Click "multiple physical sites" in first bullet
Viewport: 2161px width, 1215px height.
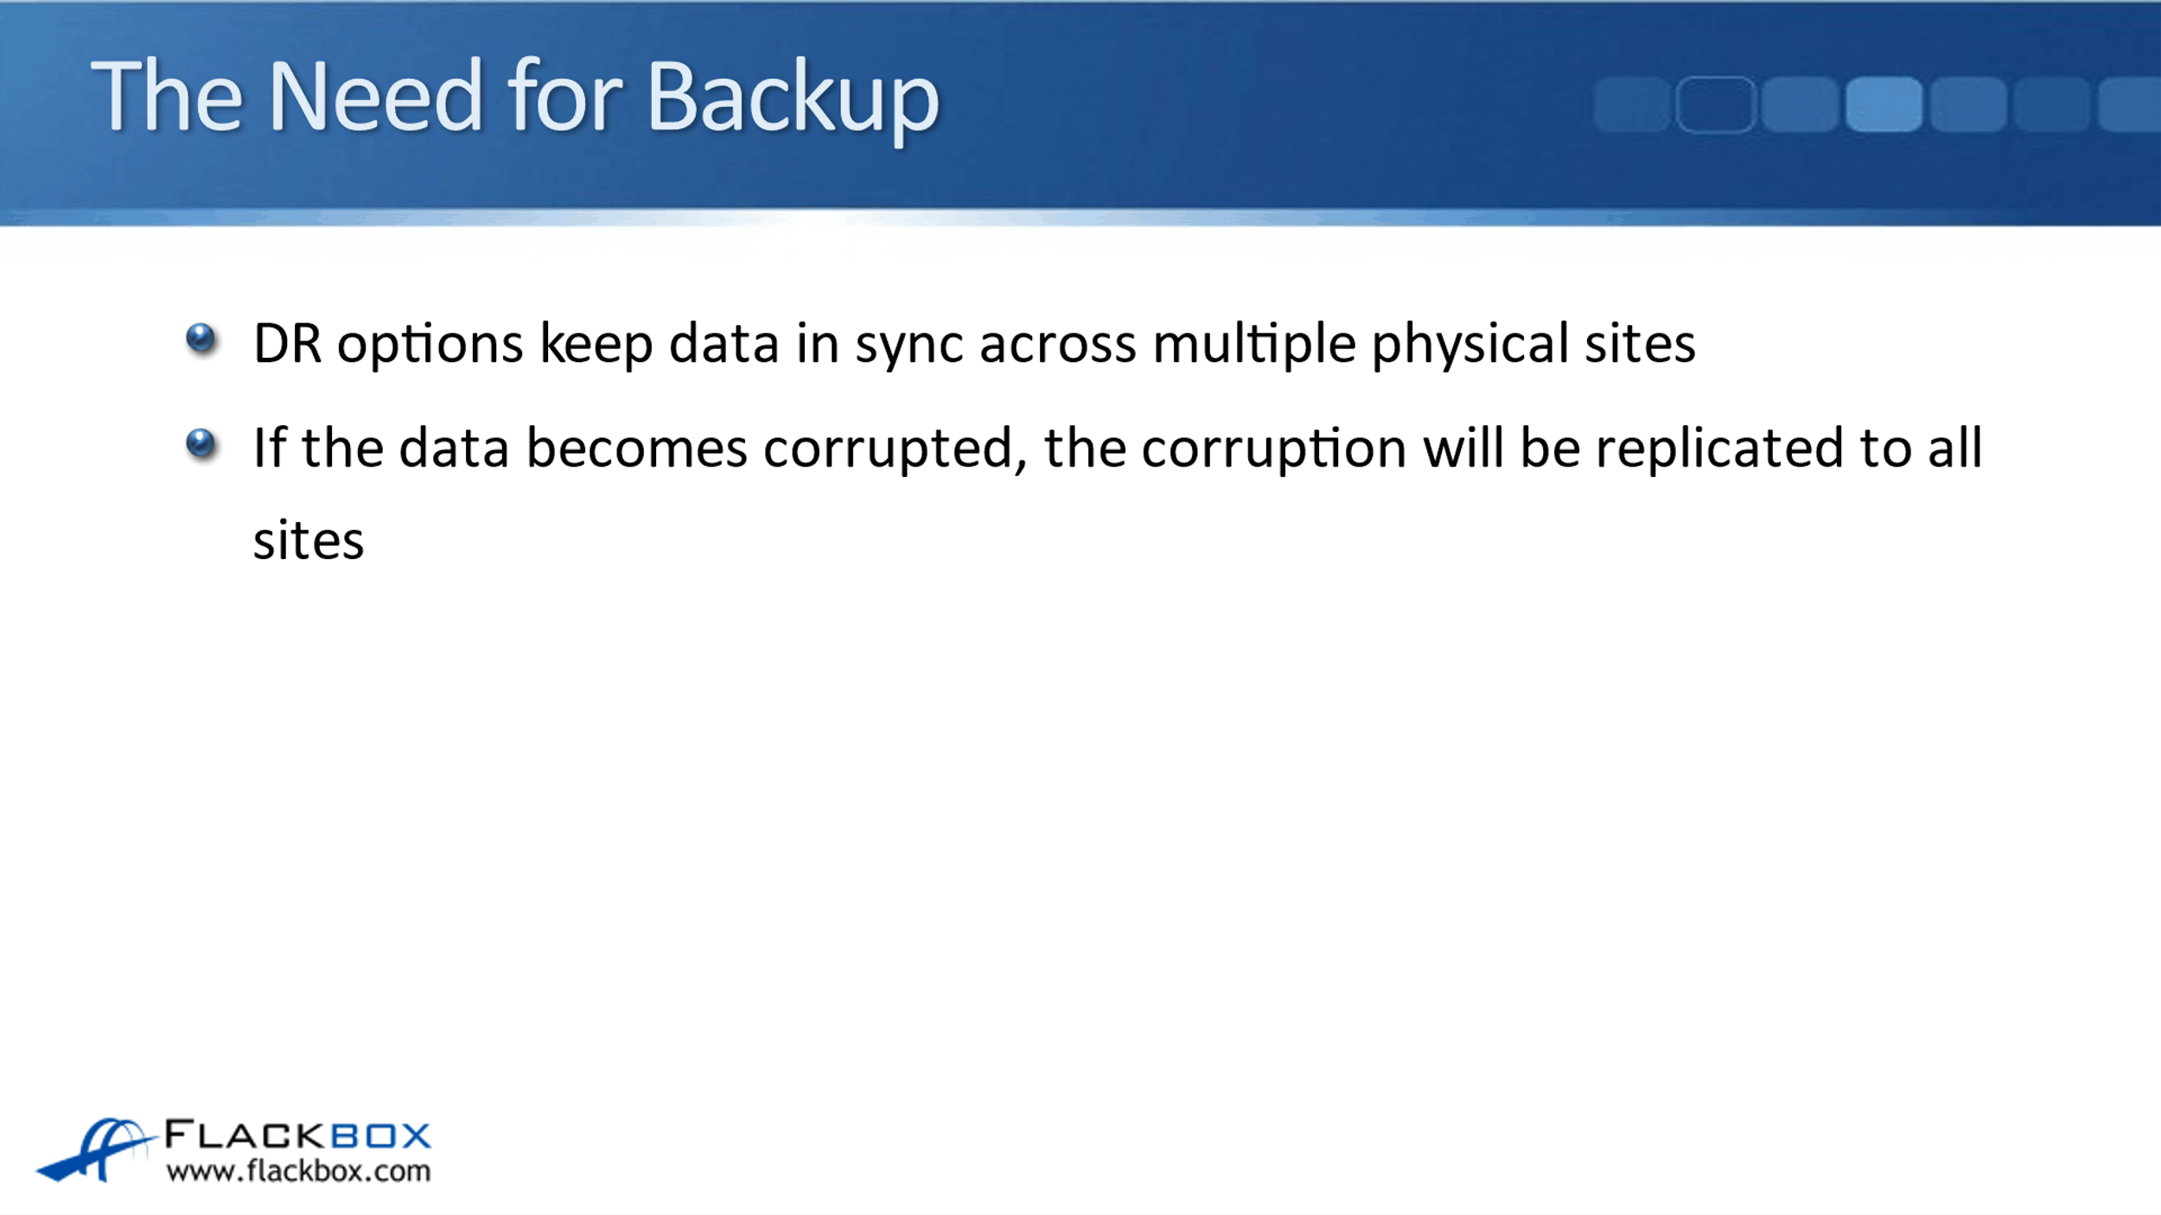tap(1424, 344)
